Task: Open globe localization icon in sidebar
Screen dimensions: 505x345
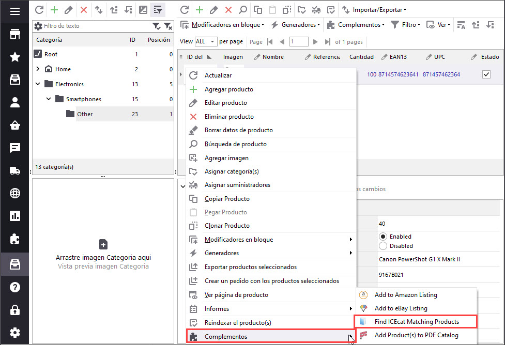Action: point(15,193)
